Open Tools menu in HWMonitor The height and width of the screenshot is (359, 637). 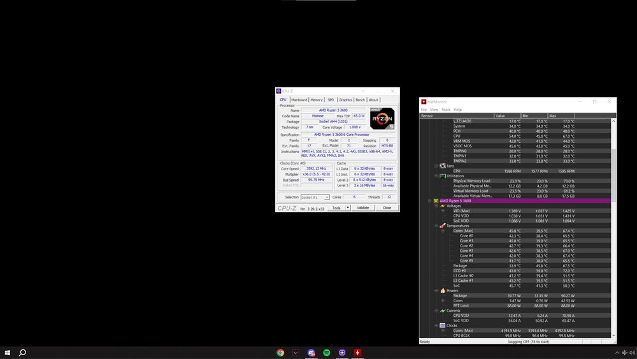coord(446,110)
